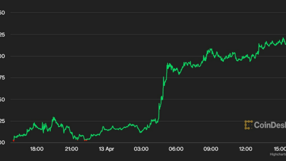Open the Highcharts credit link
Image resolution: width=286 pixels, height=161 pixels.
(278, 154)
